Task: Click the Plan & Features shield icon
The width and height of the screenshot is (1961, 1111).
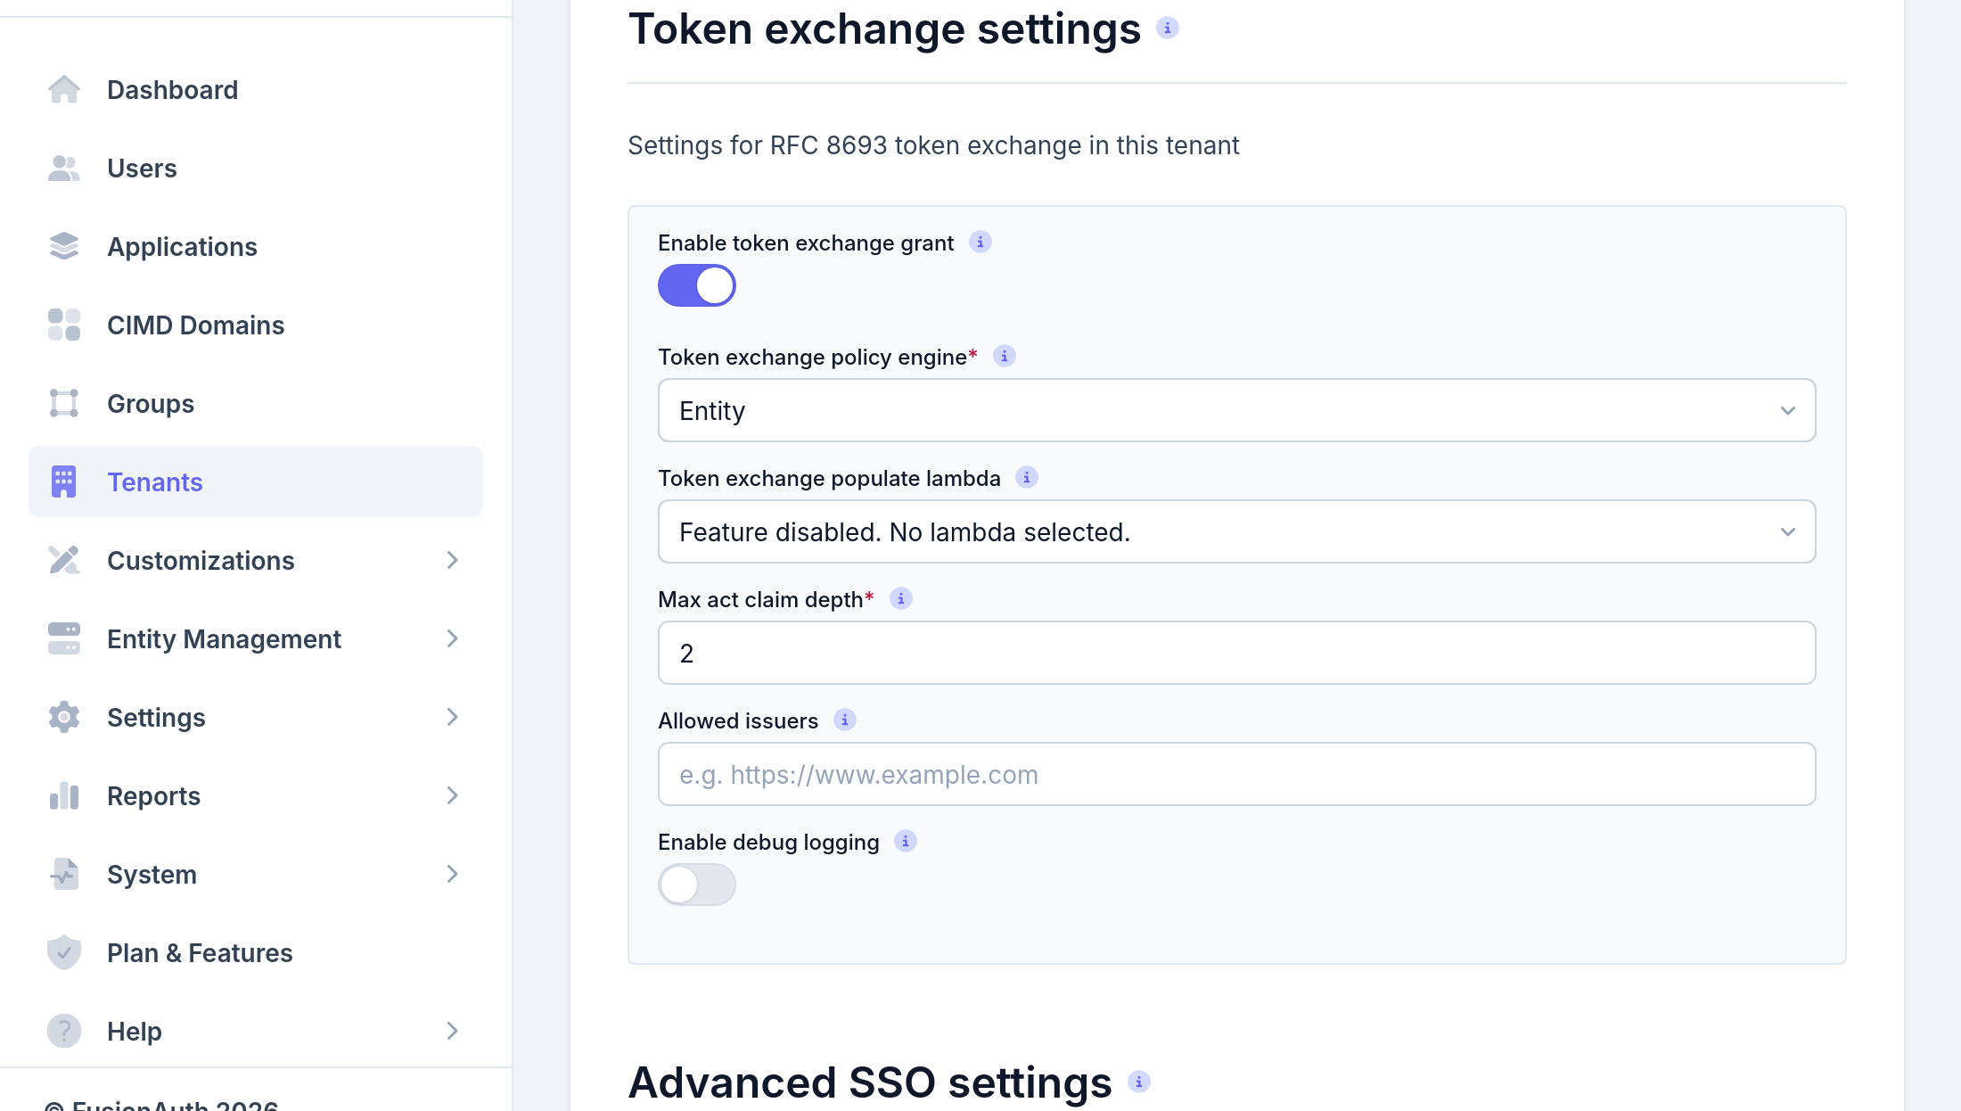Action: point(64,953)
